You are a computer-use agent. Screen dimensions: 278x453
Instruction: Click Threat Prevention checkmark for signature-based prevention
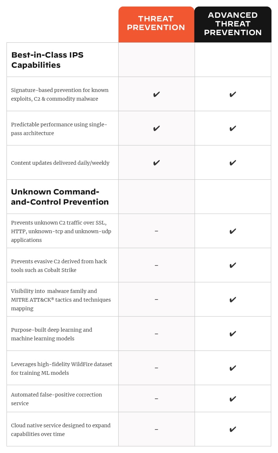tap(156, 95)
